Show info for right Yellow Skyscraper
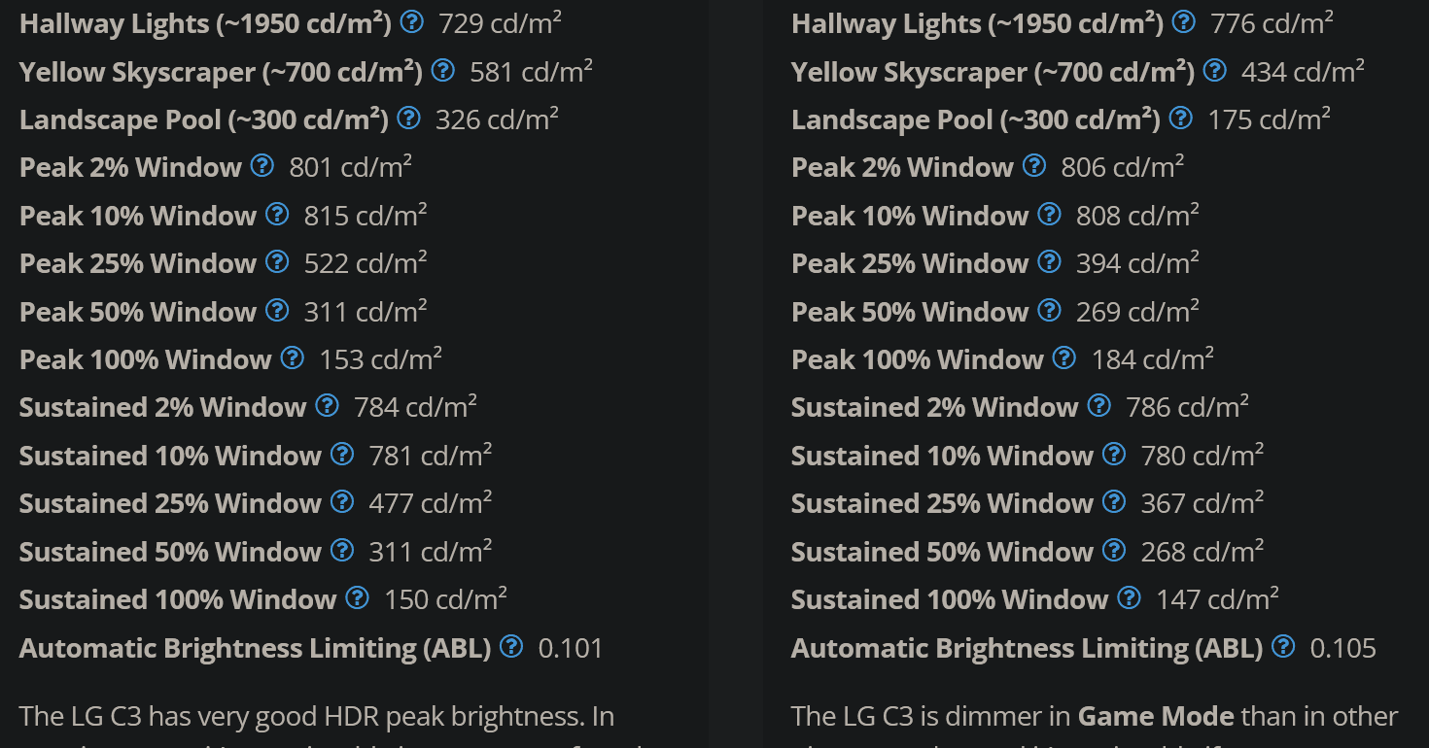 1214,69
